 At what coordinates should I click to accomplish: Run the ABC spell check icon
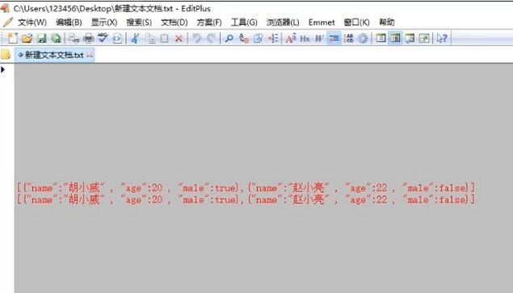(x=103, y=38)
